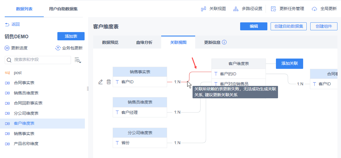This screenshot has height=158, width=341.
Task: Trigger 全局更新 from the top toolbar
Action: tap(324, 9)
